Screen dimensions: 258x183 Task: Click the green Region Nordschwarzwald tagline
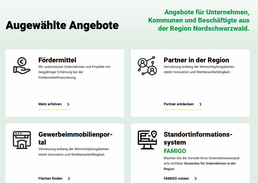click(199, 20)
